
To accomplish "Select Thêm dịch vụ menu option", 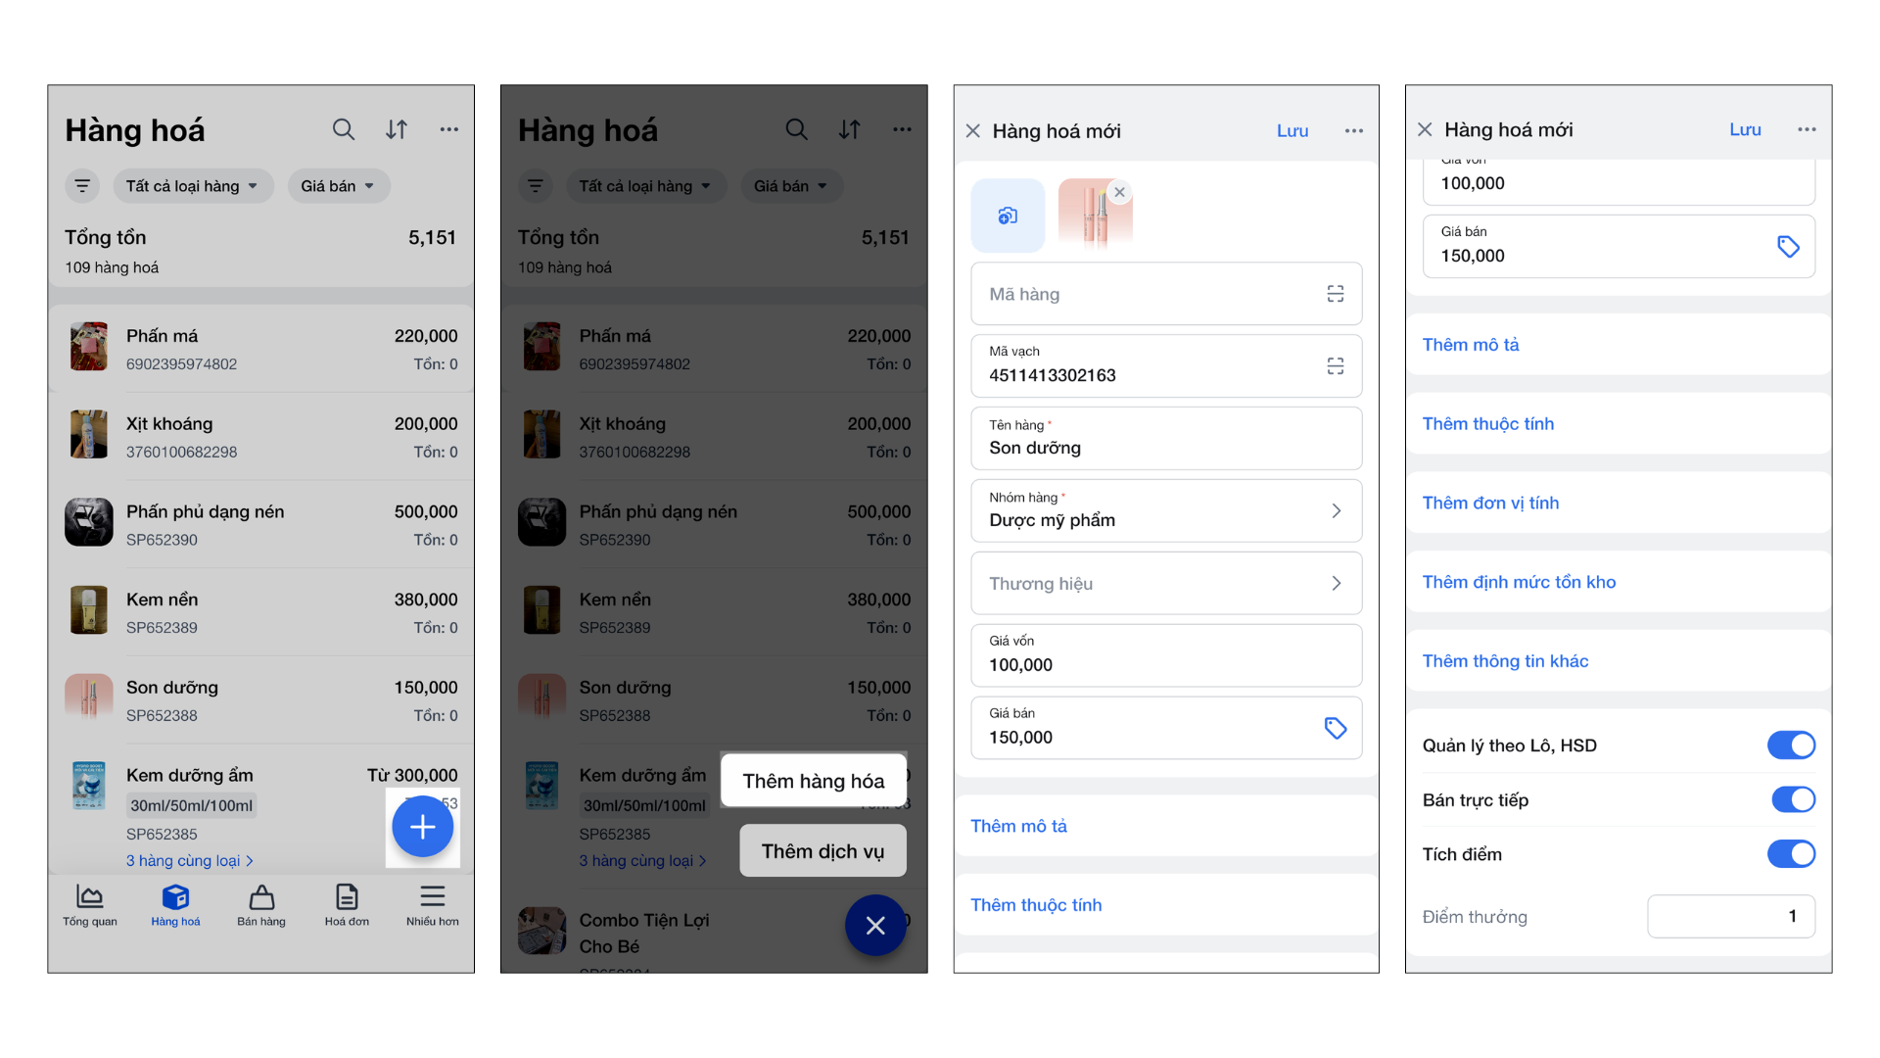I will [822, 851].
